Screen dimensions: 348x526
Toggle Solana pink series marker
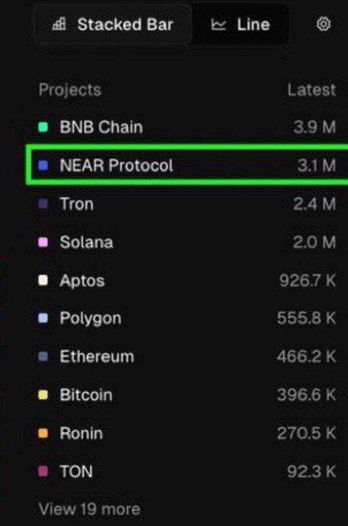click(43, 242)
